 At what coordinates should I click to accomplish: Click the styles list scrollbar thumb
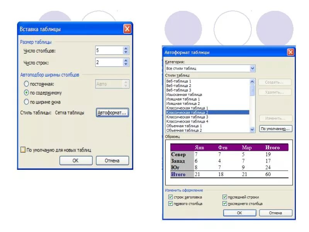[x=252, y=90]
